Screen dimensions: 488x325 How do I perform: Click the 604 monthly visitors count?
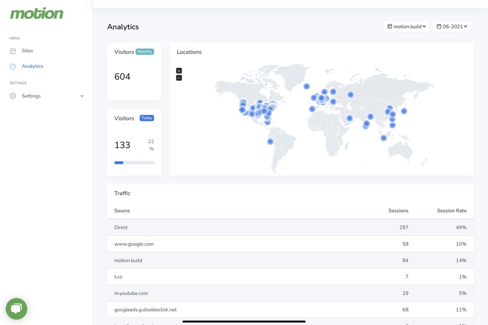122,77
